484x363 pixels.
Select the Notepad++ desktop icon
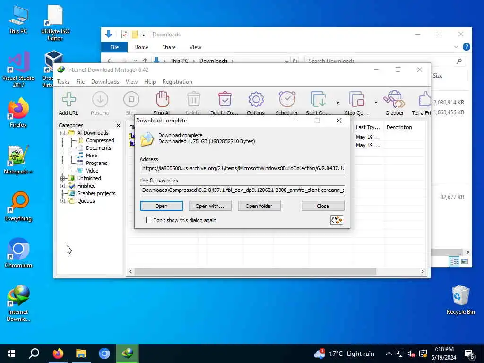pos(18,160)
